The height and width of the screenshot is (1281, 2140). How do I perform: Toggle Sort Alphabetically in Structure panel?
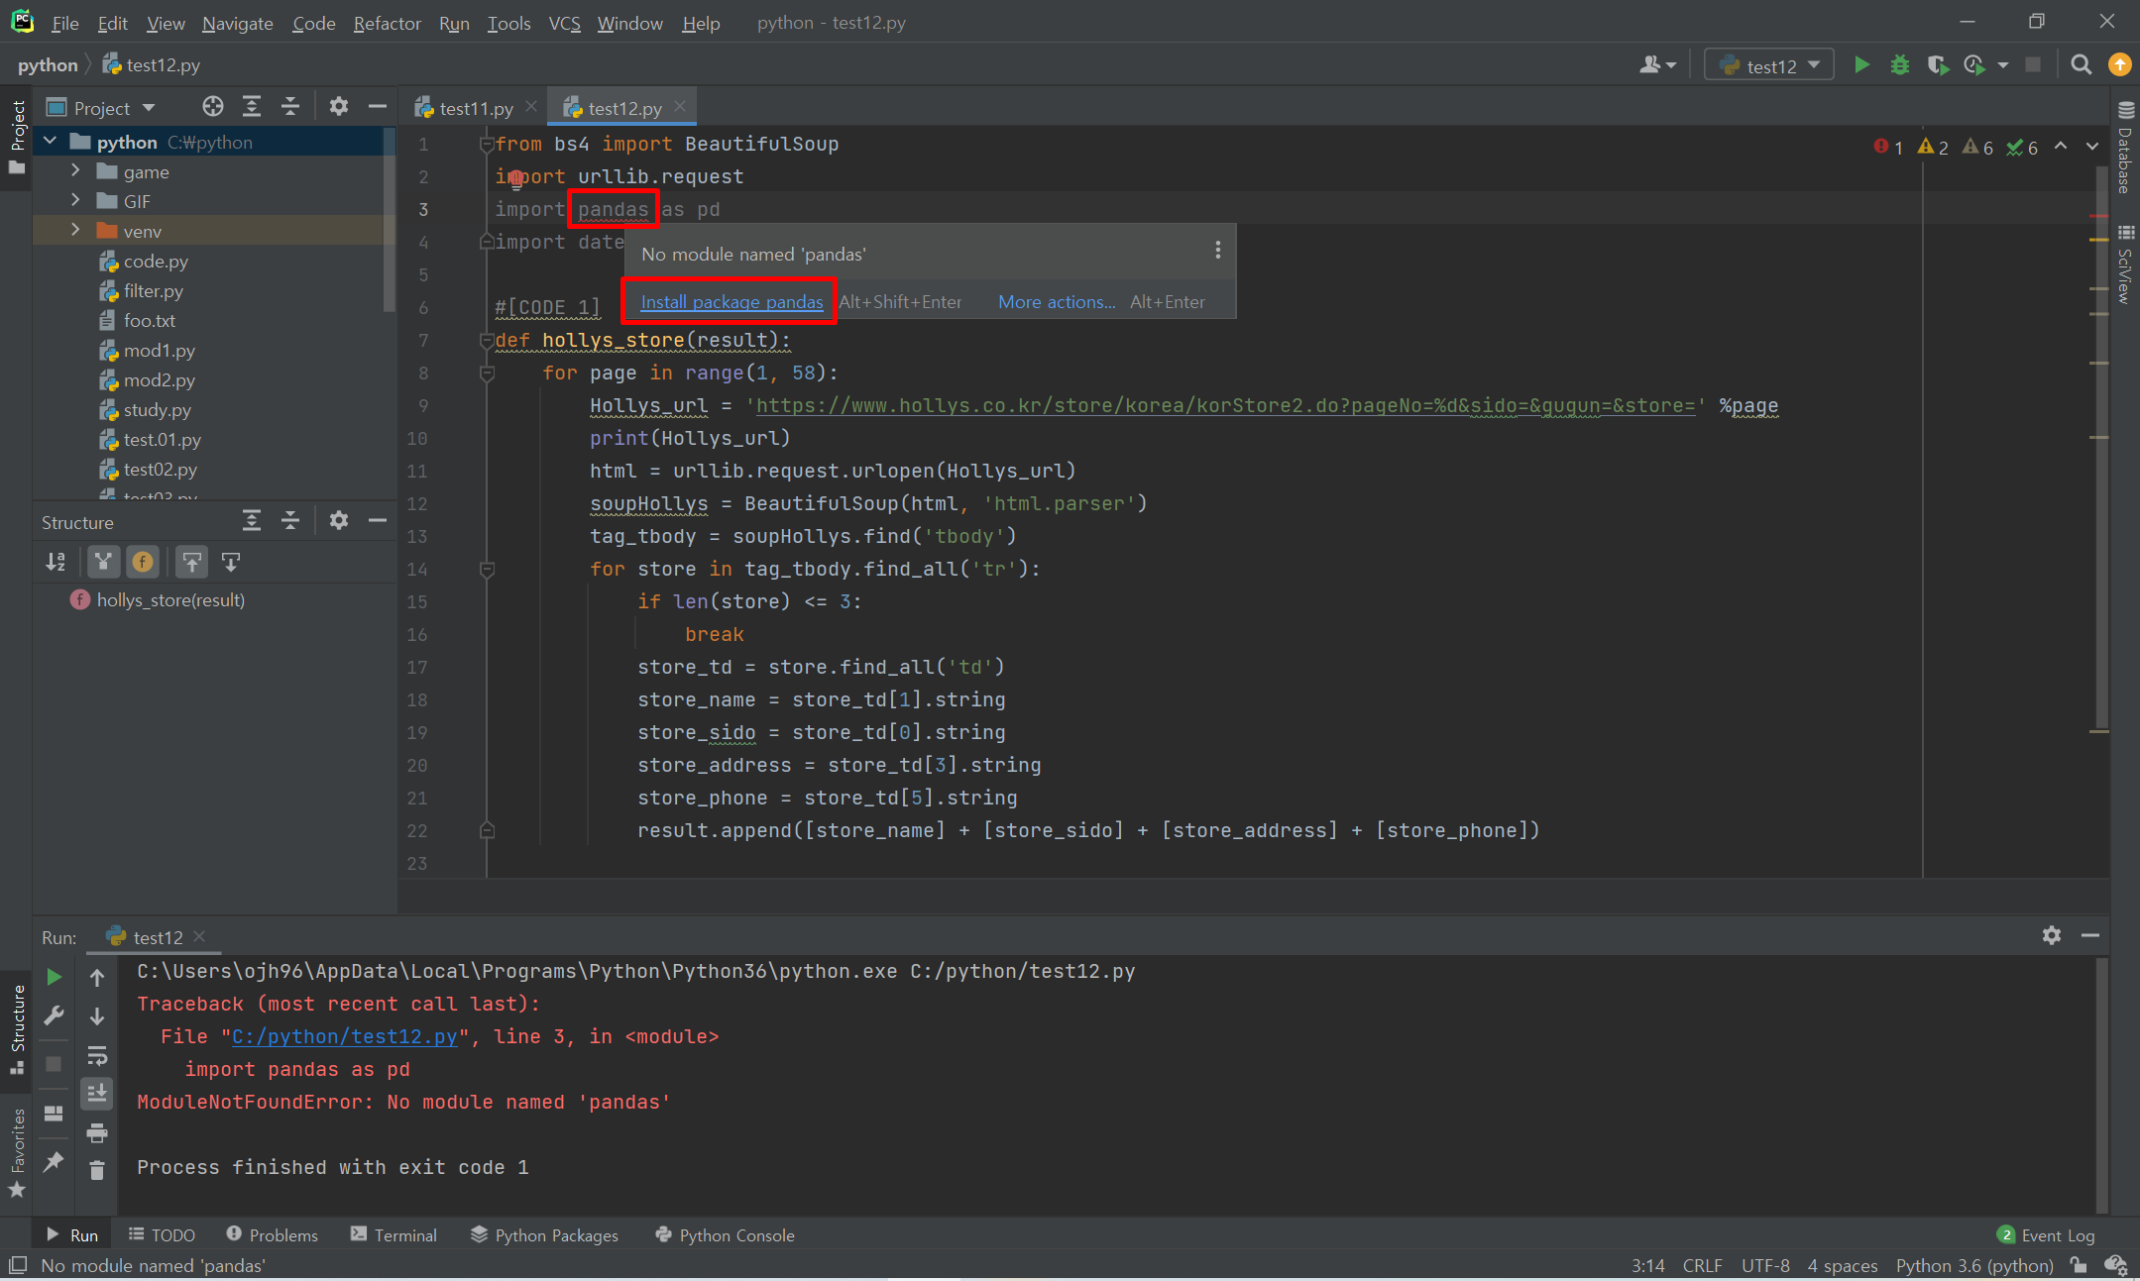[x=56, y=563]
